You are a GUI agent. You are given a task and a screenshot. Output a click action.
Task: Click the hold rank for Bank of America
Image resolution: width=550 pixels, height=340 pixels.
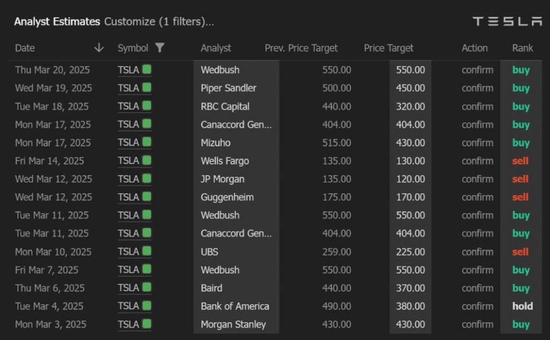coord(522,306)
